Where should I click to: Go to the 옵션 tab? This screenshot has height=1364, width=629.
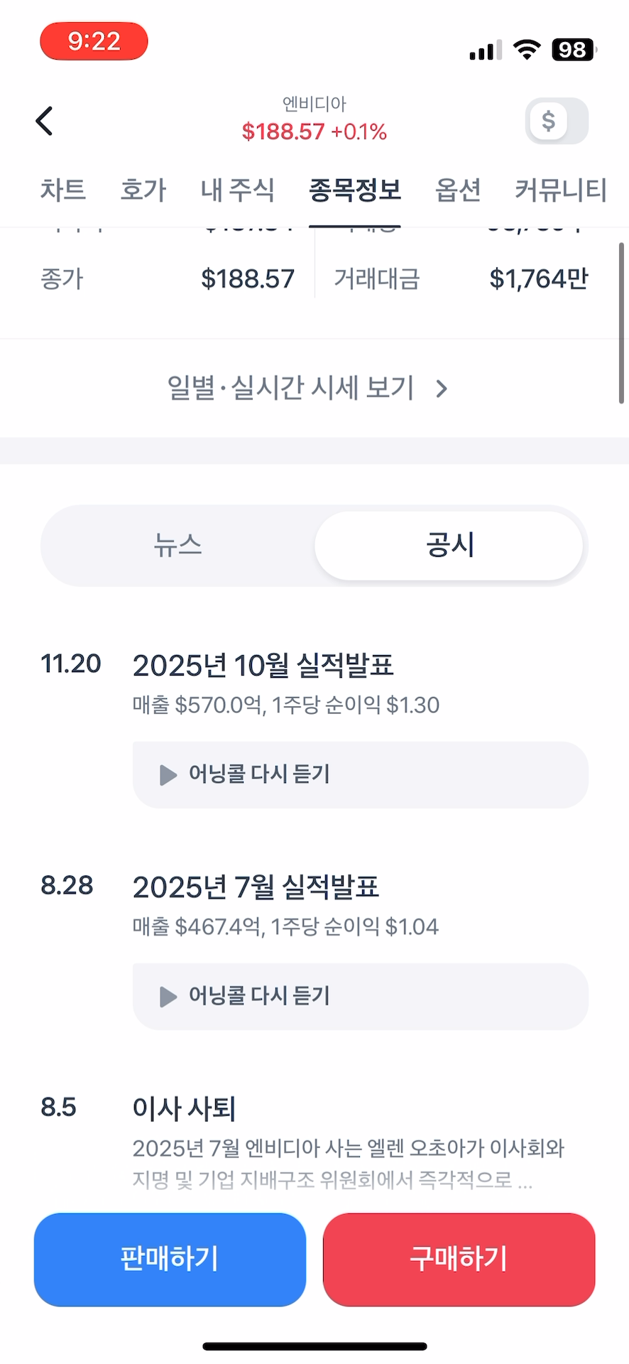(x=458, y=190)
